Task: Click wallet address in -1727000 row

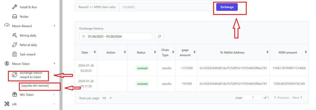Action: (x=233, y=68)
